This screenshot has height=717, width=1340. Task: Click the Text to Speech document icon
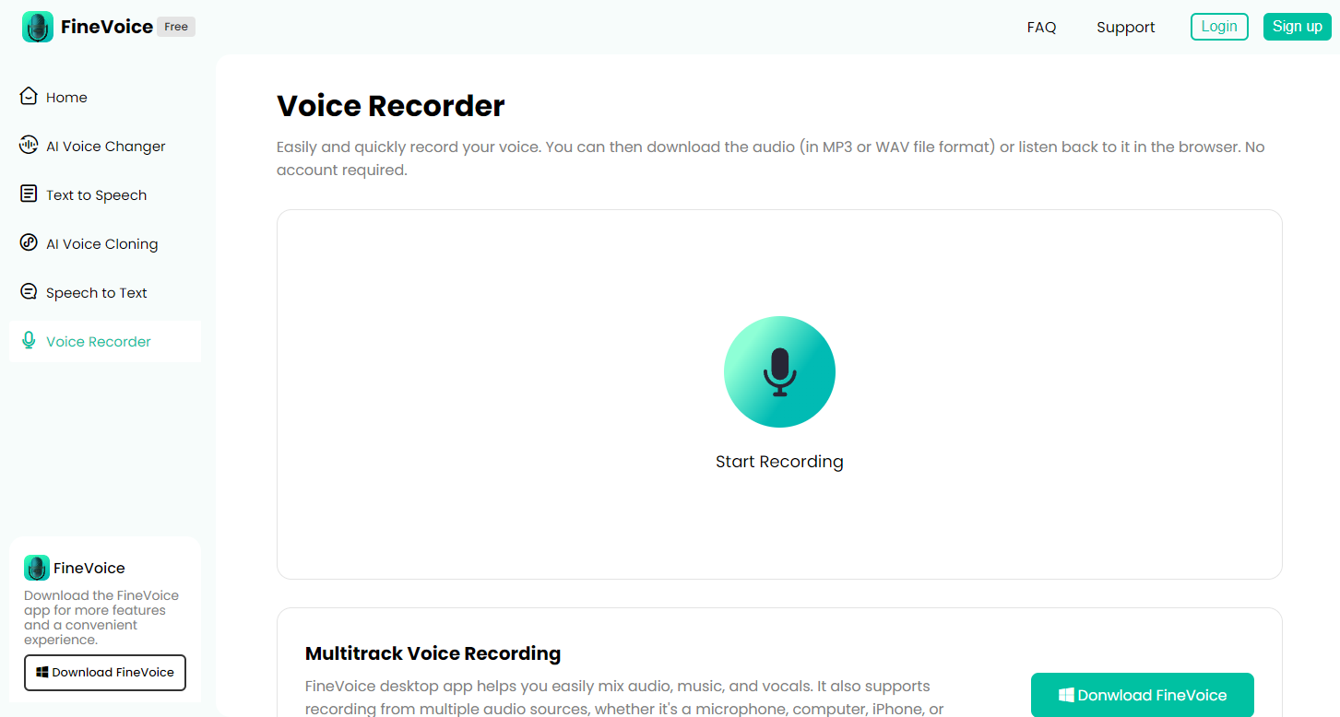coord(29,194)
